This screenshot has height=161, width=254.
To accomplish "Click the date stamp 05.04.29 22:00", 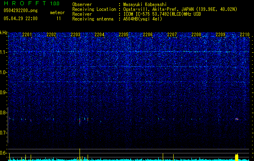I will click(21, 19).
